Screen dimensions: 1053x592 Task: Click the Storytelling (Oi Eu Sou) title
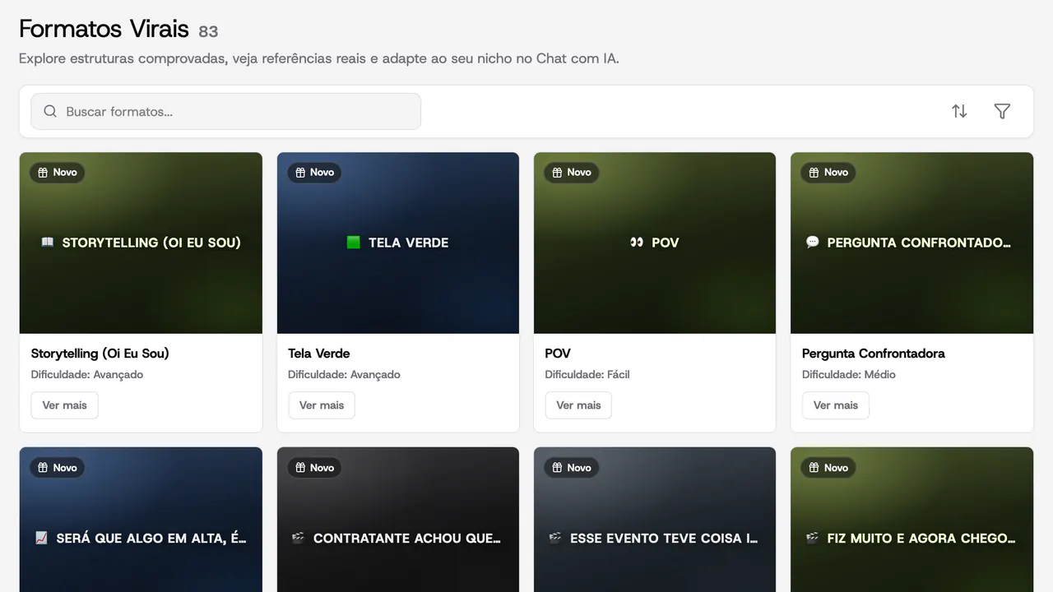tap(100, 354)
